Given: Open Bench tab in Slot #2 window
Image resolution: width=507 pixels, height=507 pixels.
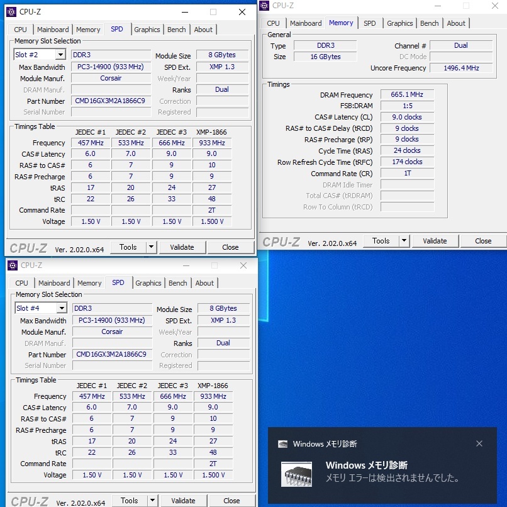Looking at the screenshot, I should click(x=177, y=30).
